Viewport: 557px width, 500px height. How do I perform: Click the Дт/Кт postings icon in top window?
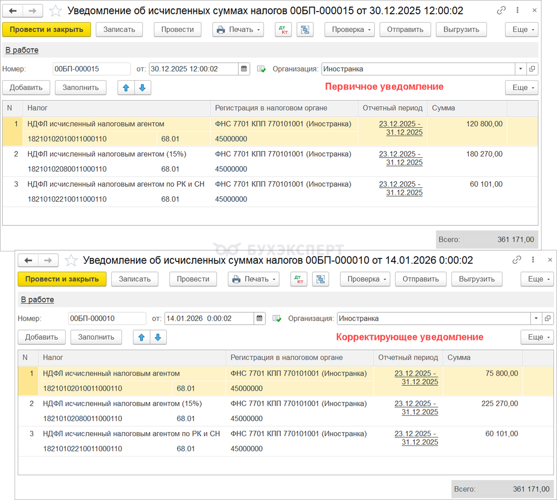[283, 30]
